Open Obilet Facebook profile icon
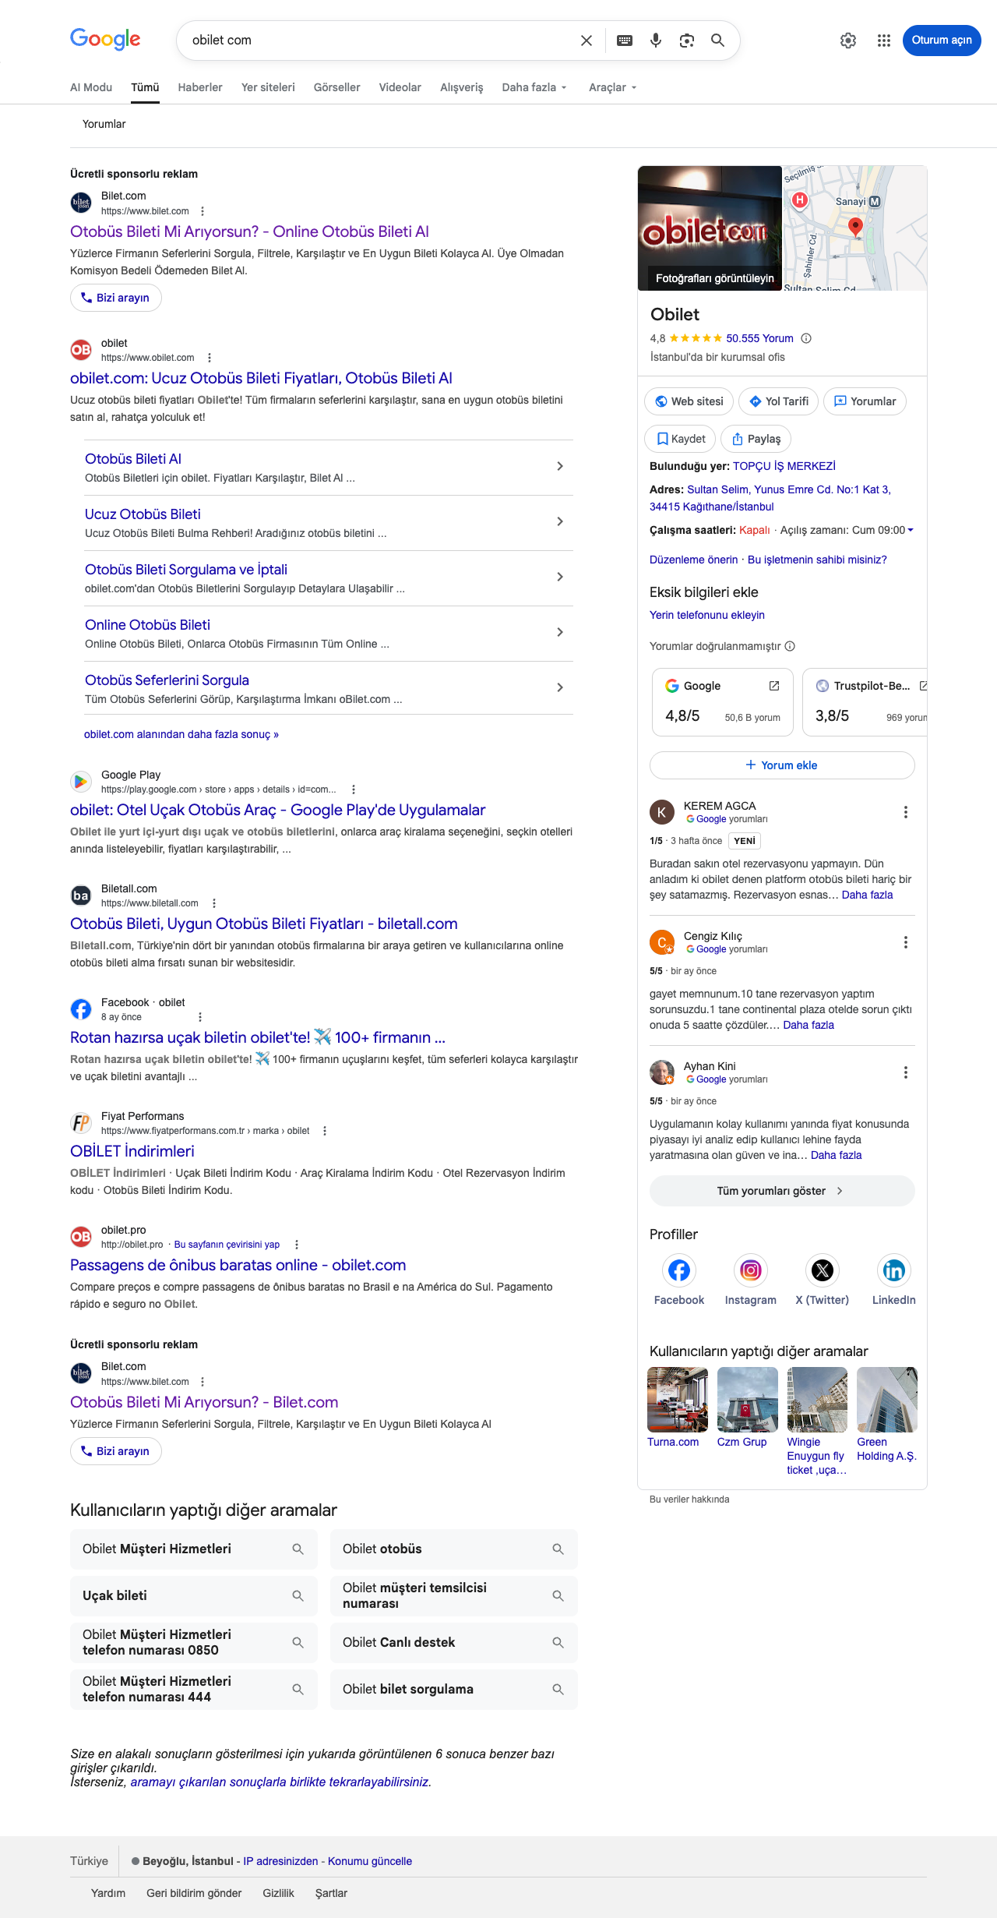 (x=679, y=1270)
